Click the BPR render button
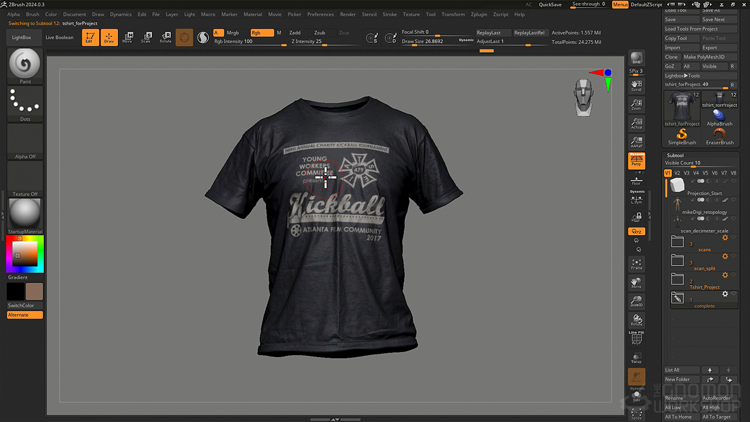Image resolution: width=750 pixels, height=422 pixels. pyautogui.click(x=636, y=58)
